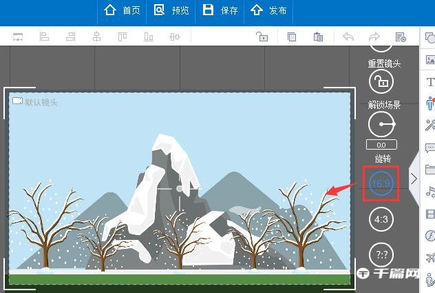Click the undo arrow icon
The image size is (435, 293).
(348, 37)
